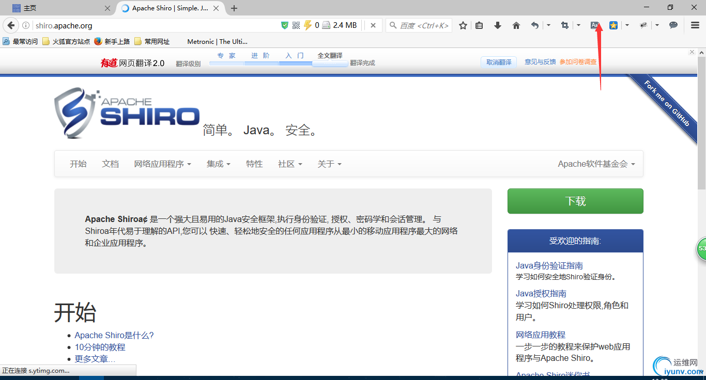The image size is (706, 380).
Task: Open the 10分钟的教程 link
Action: pos(100,347)
